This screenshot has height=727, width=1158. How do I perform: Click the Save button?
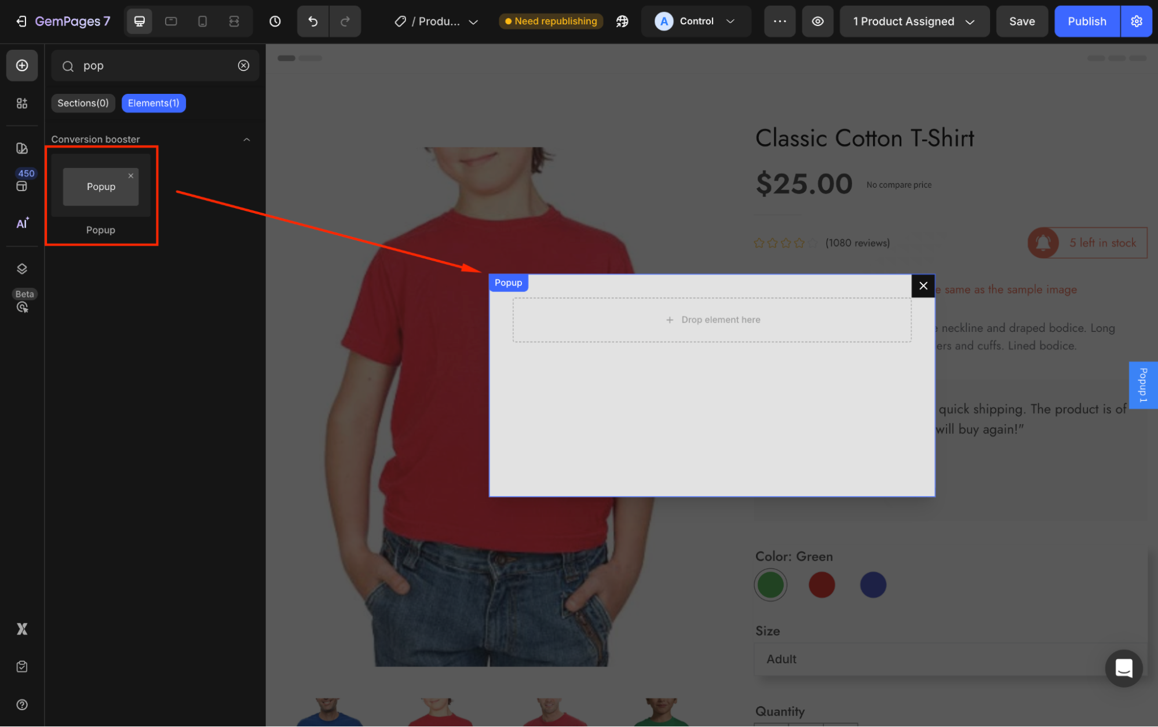click(1021, 21)
